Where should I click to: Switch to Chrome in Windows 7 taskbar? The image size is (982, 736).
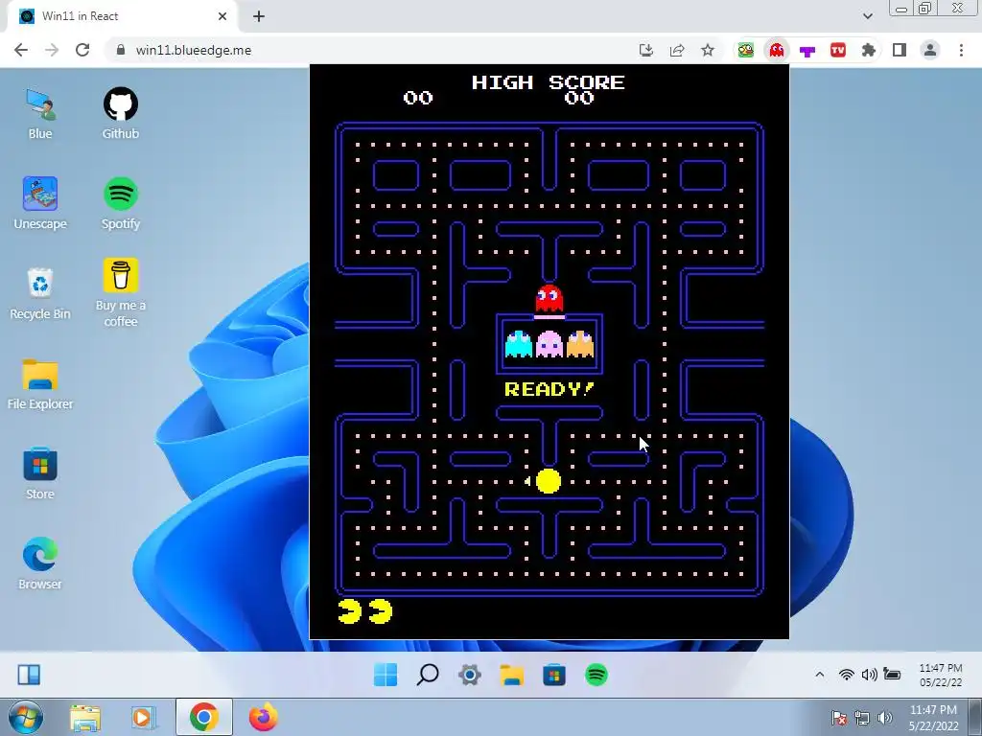coord(203,717)
